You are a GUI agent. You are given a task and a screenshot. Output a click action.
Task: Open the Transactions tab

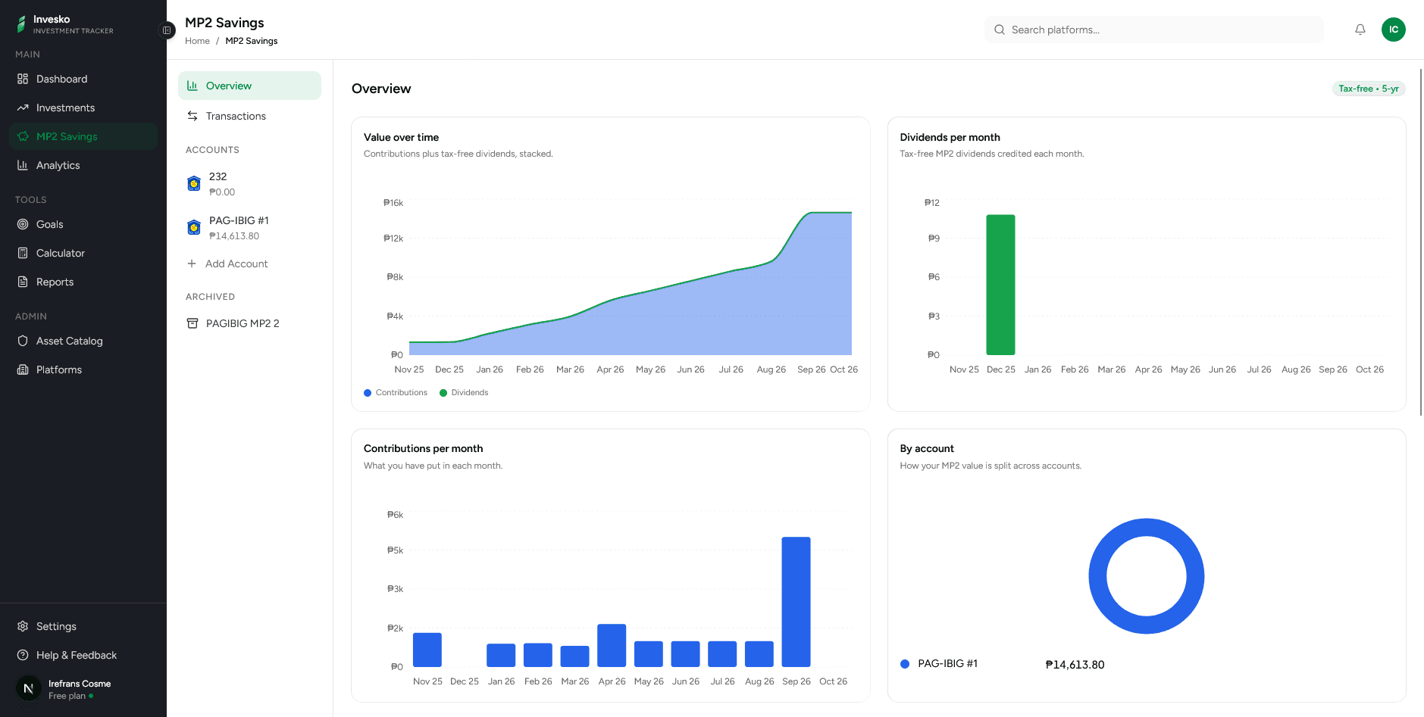(249, 116)
